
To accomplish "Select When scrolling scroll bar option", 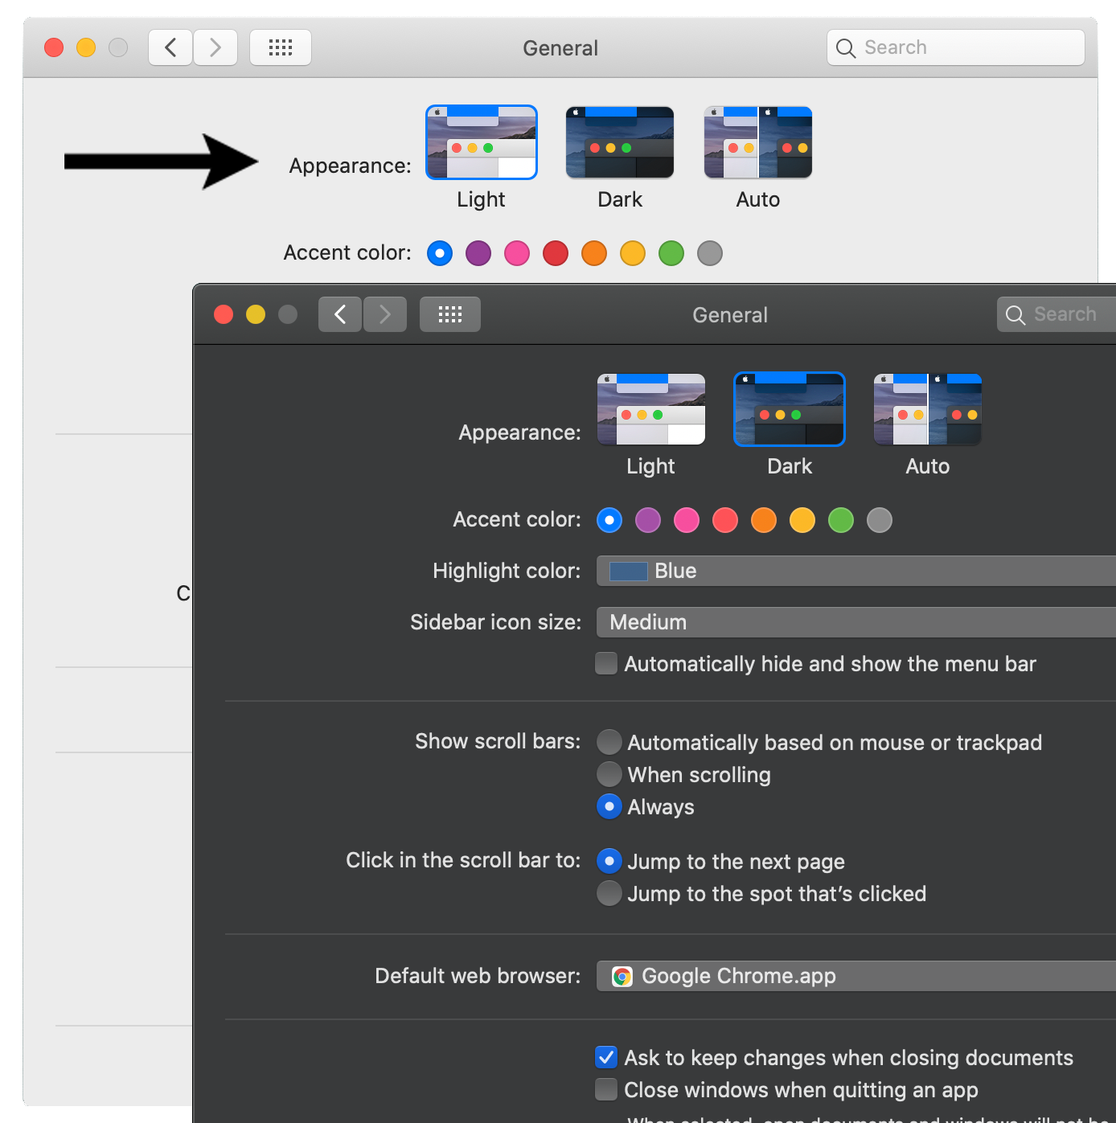I will click(x=609, y=774).
